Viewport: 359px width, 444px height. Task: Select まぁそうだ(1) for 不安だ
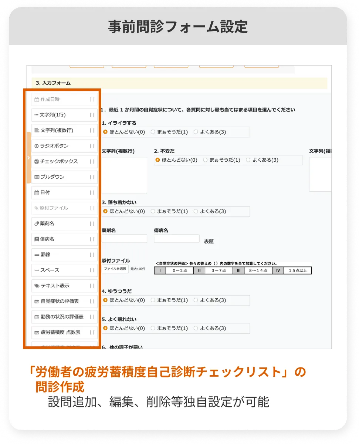[205, 160]
